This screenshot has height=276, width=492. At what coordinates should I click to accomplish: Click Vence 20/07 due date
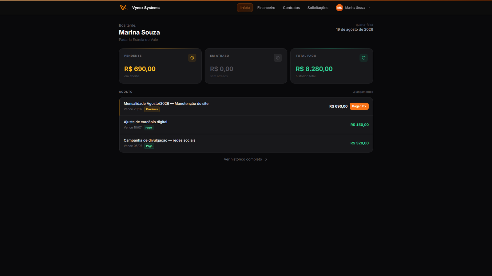[x=133, y=109]
